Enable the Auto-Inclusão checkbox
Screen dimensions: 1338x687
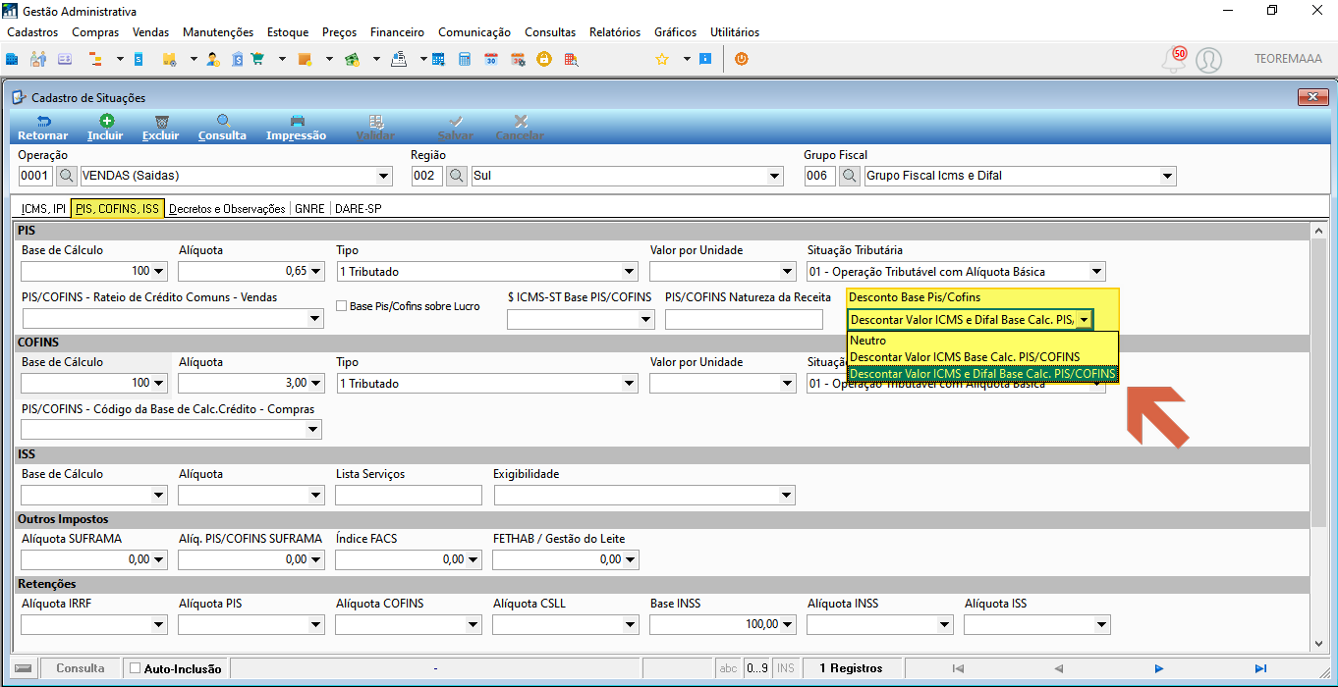[x=136, y=668]
